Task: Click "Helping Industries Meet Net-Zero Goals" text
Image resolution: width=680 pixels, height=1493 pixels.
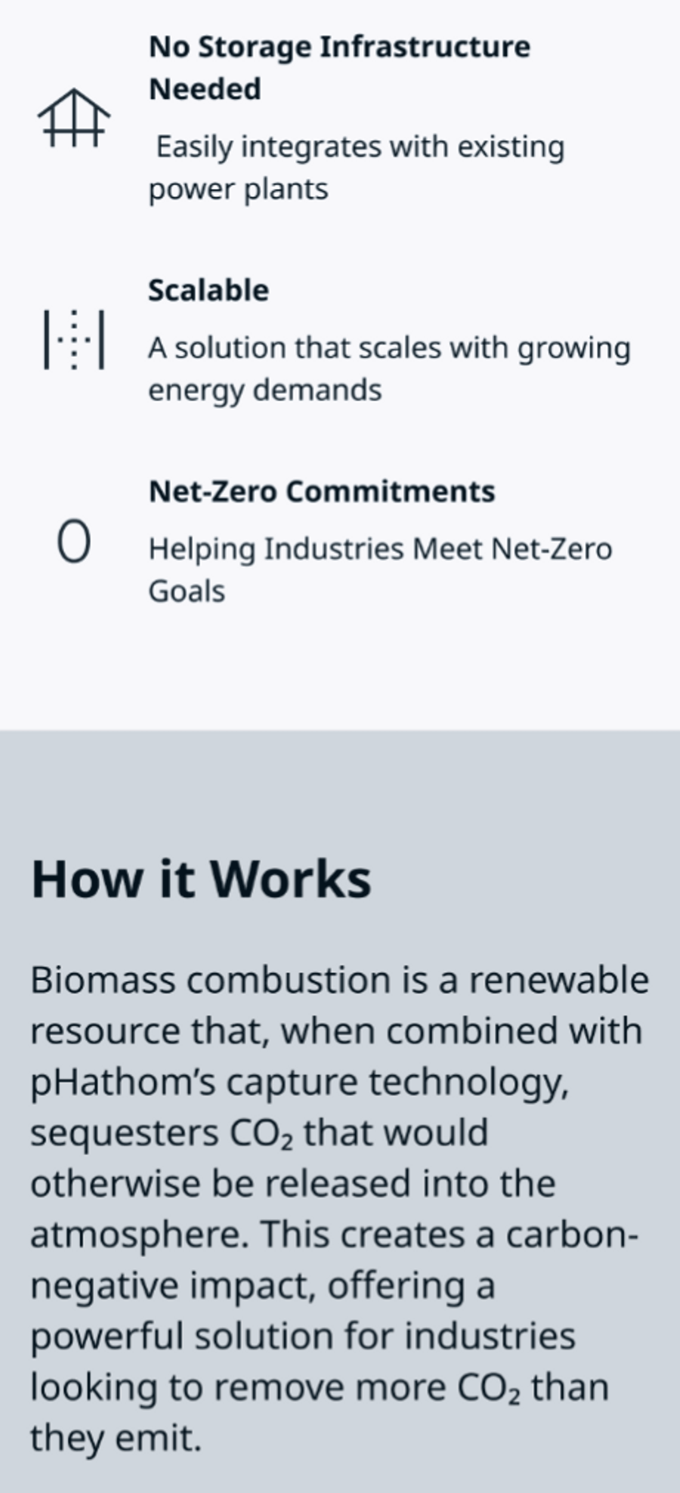Action: pos(380,570)
